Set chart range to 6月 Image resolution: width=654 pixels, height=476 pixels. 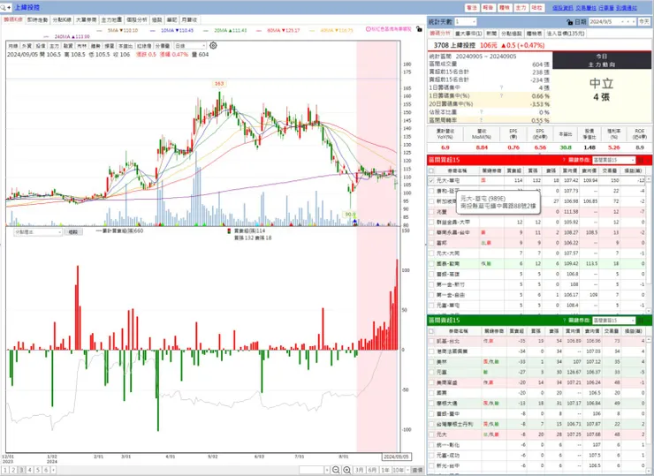372,470
